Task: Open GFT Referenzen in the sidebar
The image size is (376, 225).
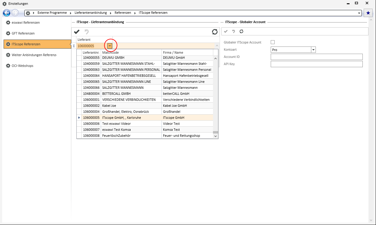Action: click(x=37, y=33)
